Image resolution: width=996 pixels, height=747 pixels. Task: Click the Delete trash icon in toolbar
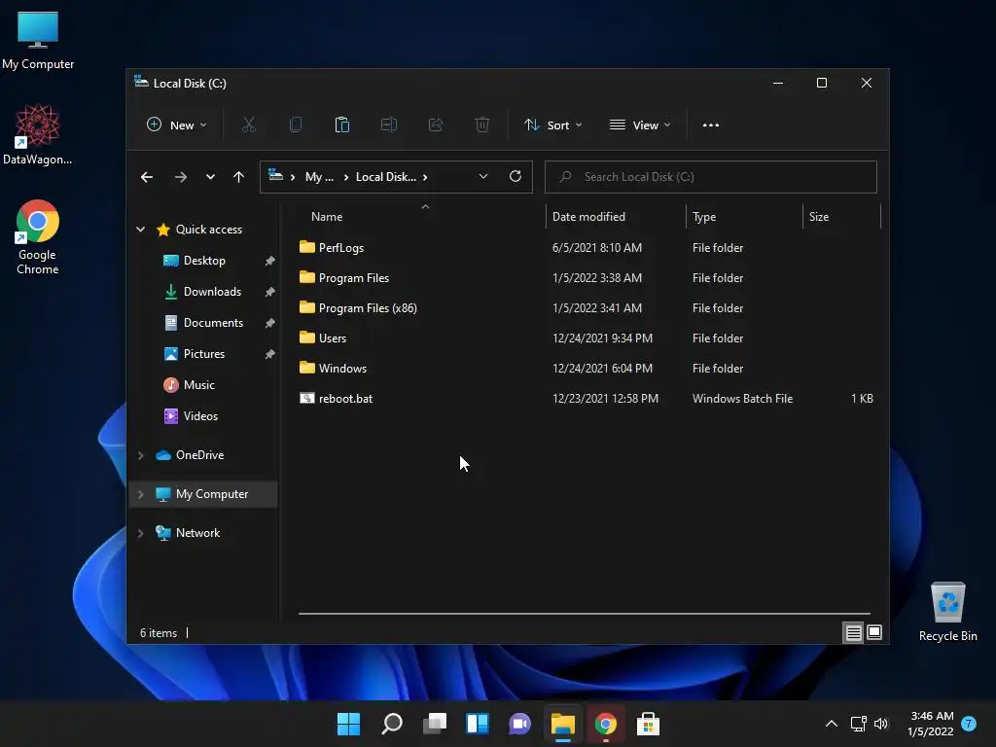pyautogui.click(x=482, y=125)
